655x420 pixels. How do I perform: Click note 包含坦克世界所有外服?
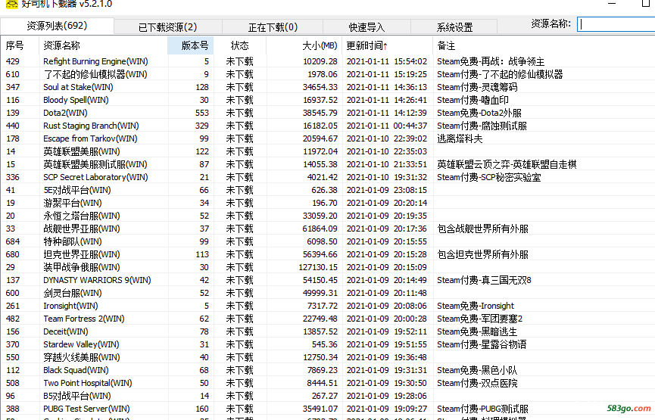482,255
